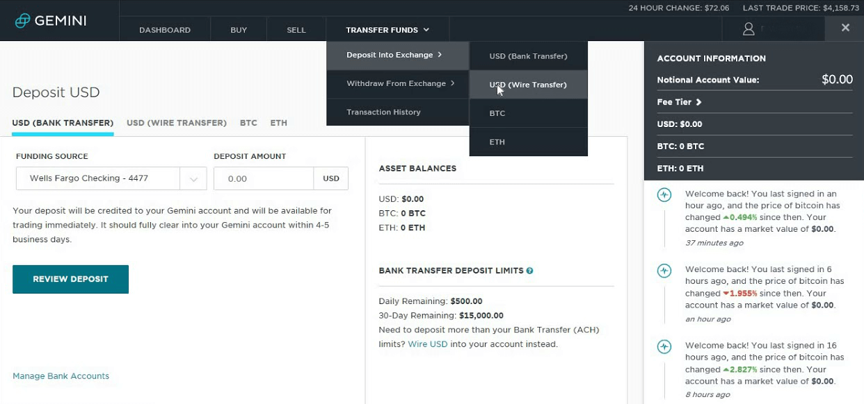Switch to USD (Bank Transfer) tab

point(63,123)
